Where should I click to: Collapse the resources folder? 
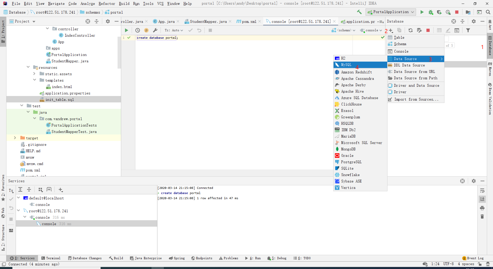point(28,67)
